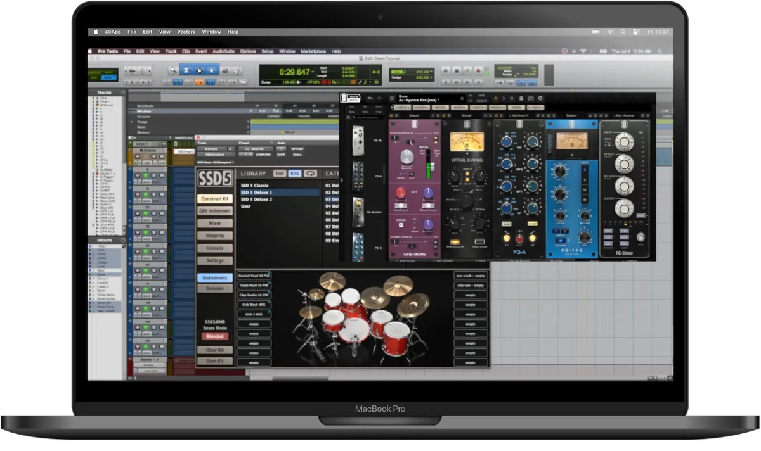Image resolution: width=761 pixels, height=451 pixels.
Task: Select SSD 5 Deluxe 2 in library list
Action: (x=256, y=199)
